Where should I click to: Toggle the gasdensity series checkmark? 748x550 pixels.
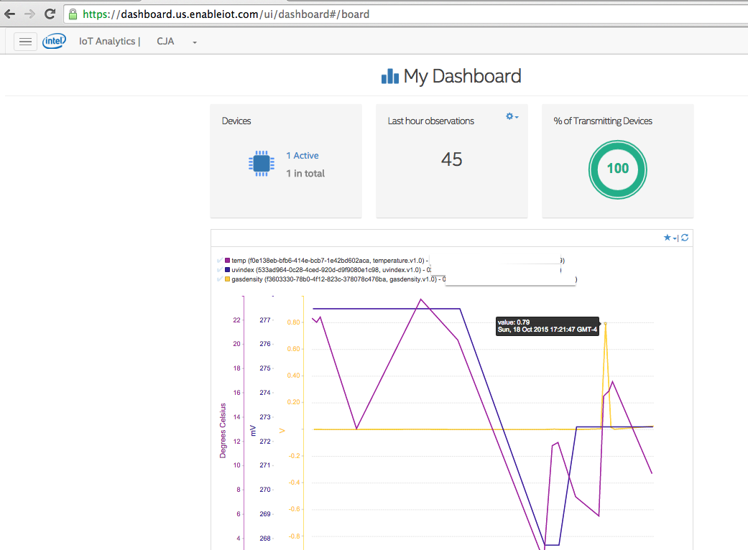click(x=220, y=279)
